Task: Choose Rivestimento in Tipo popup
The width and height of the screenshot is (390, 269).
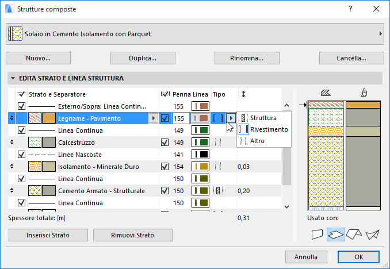Action: pyautogui.click(x=264, y=129)
